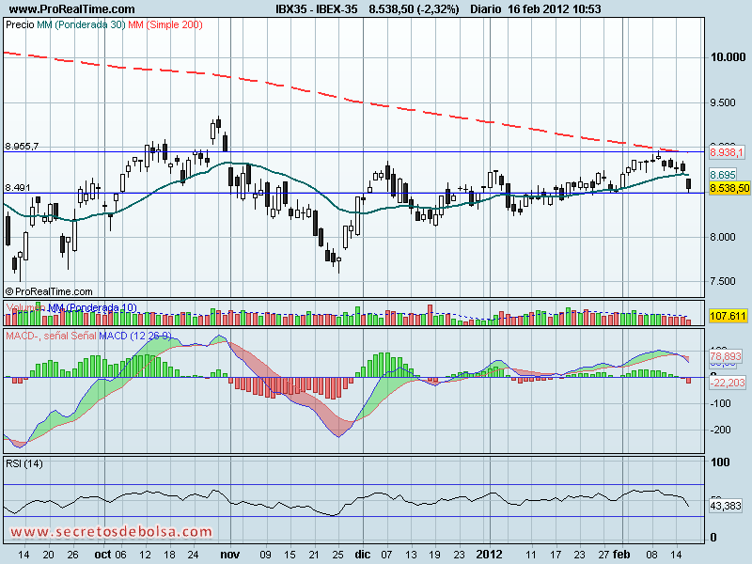Click the MM (Simple 200) legend label

pyautogui.click(x=165, y=24)
